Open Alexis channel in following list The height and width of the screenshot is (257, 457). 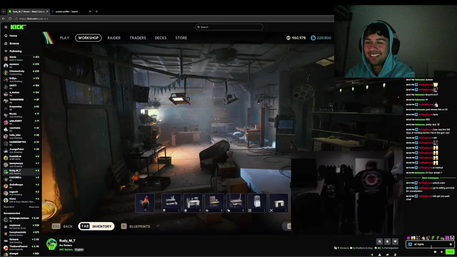21,58
